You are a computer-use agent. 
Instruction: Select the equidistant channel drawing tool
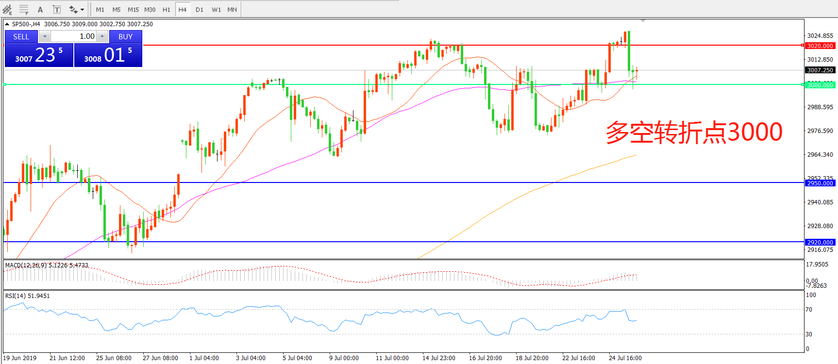click(7, 9)
